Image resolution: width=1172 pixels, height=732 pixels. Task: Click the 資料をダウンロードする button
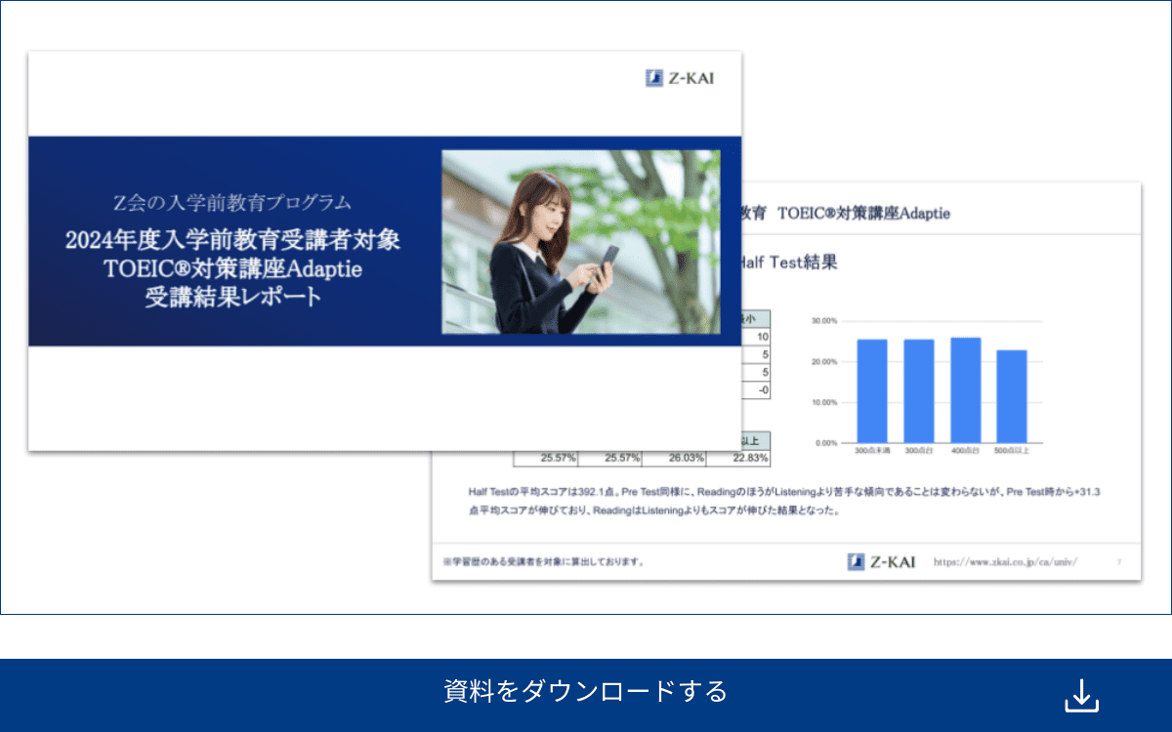[586, 695]
